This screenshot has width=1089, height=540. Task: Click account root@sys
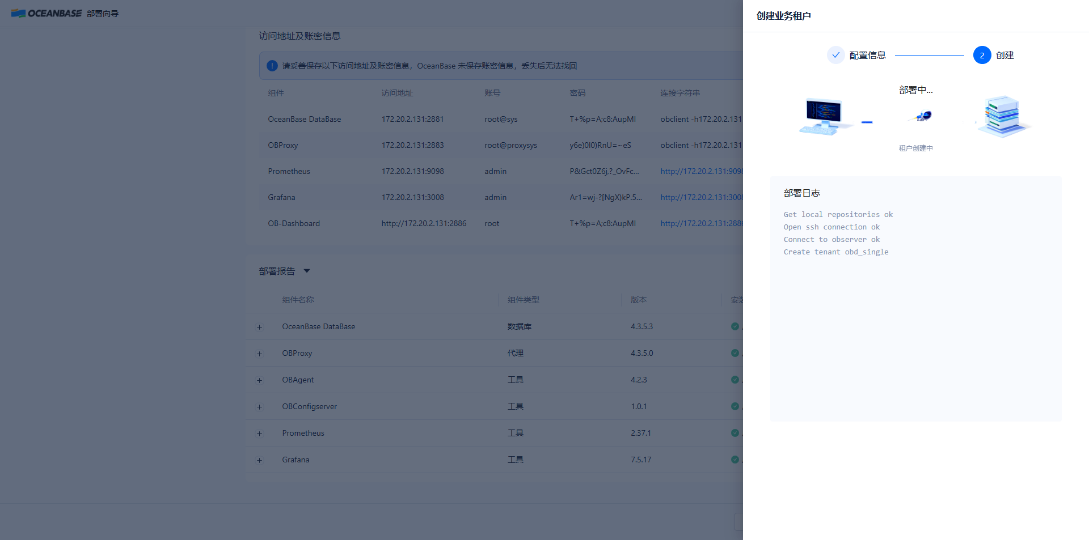501,119
